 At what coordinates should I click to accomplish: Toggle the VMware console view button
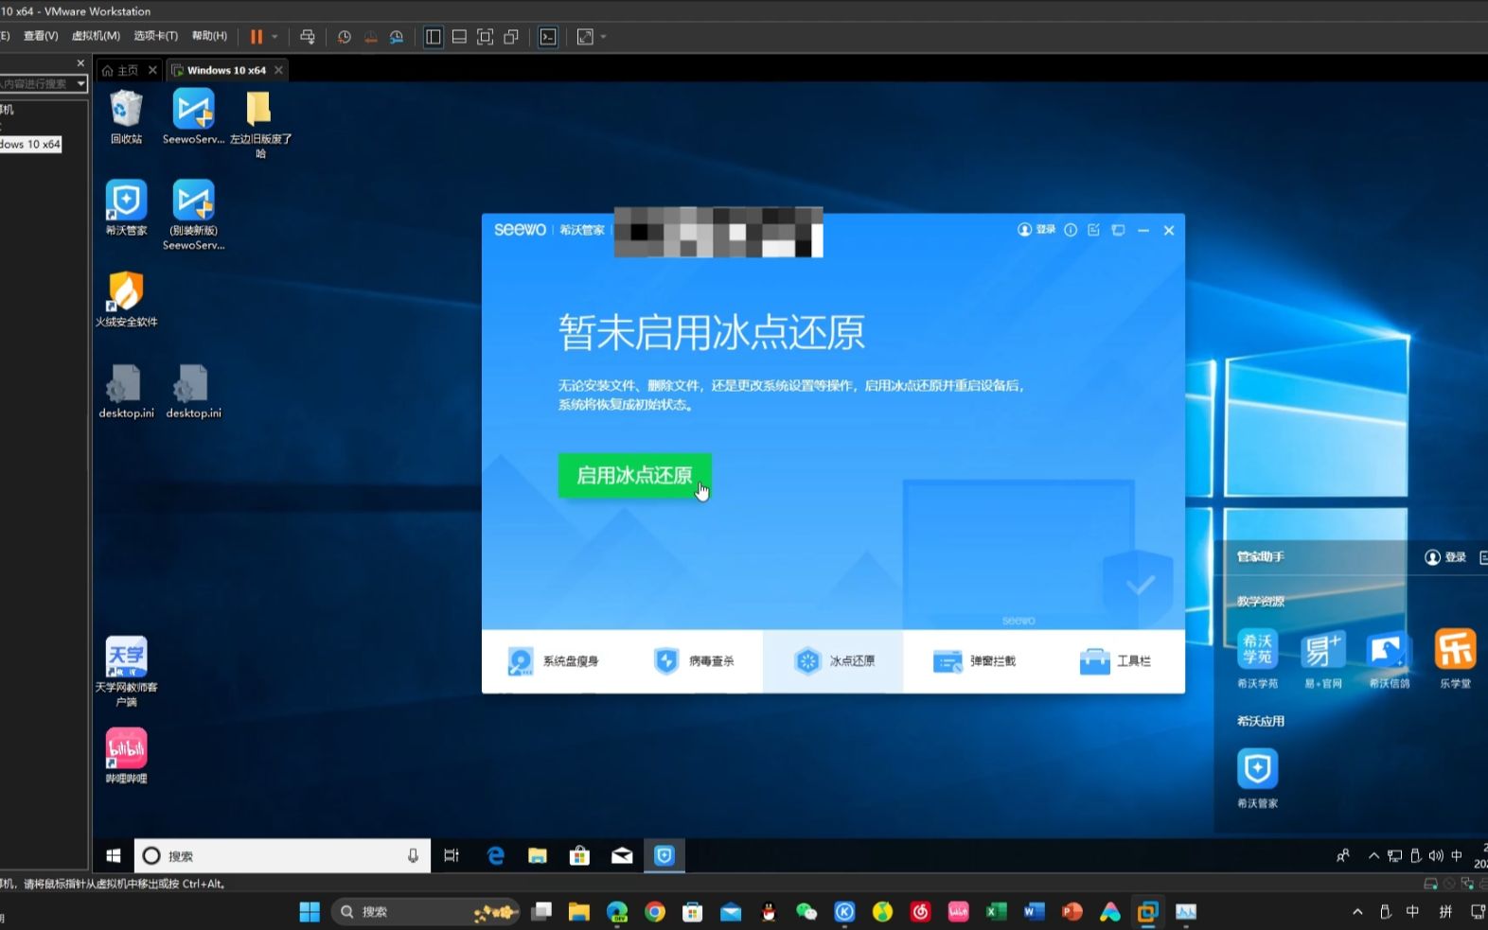pyautogui.click(x=548, y=37)
